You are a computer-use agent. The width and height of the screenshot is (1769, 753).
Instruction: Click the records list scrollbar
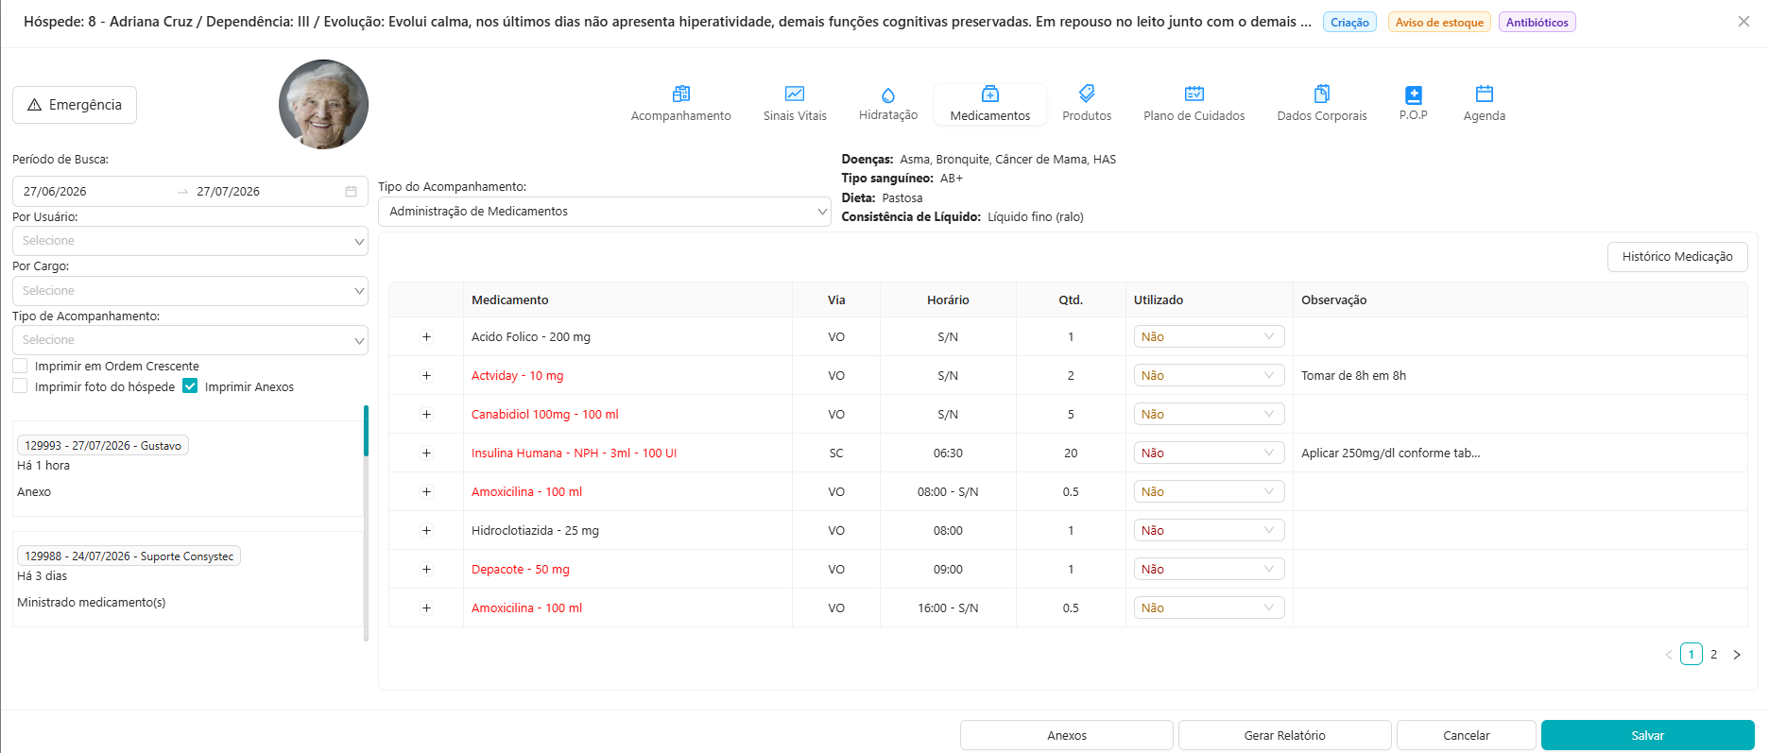(x=366, y=431)
